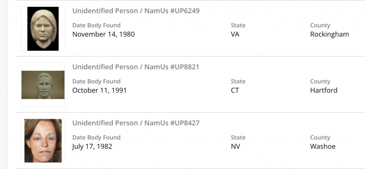Viewport: 366px width, 169px height.
Task: Click the Date Body Found label above July 17, 1982
Action: [97, 138]
